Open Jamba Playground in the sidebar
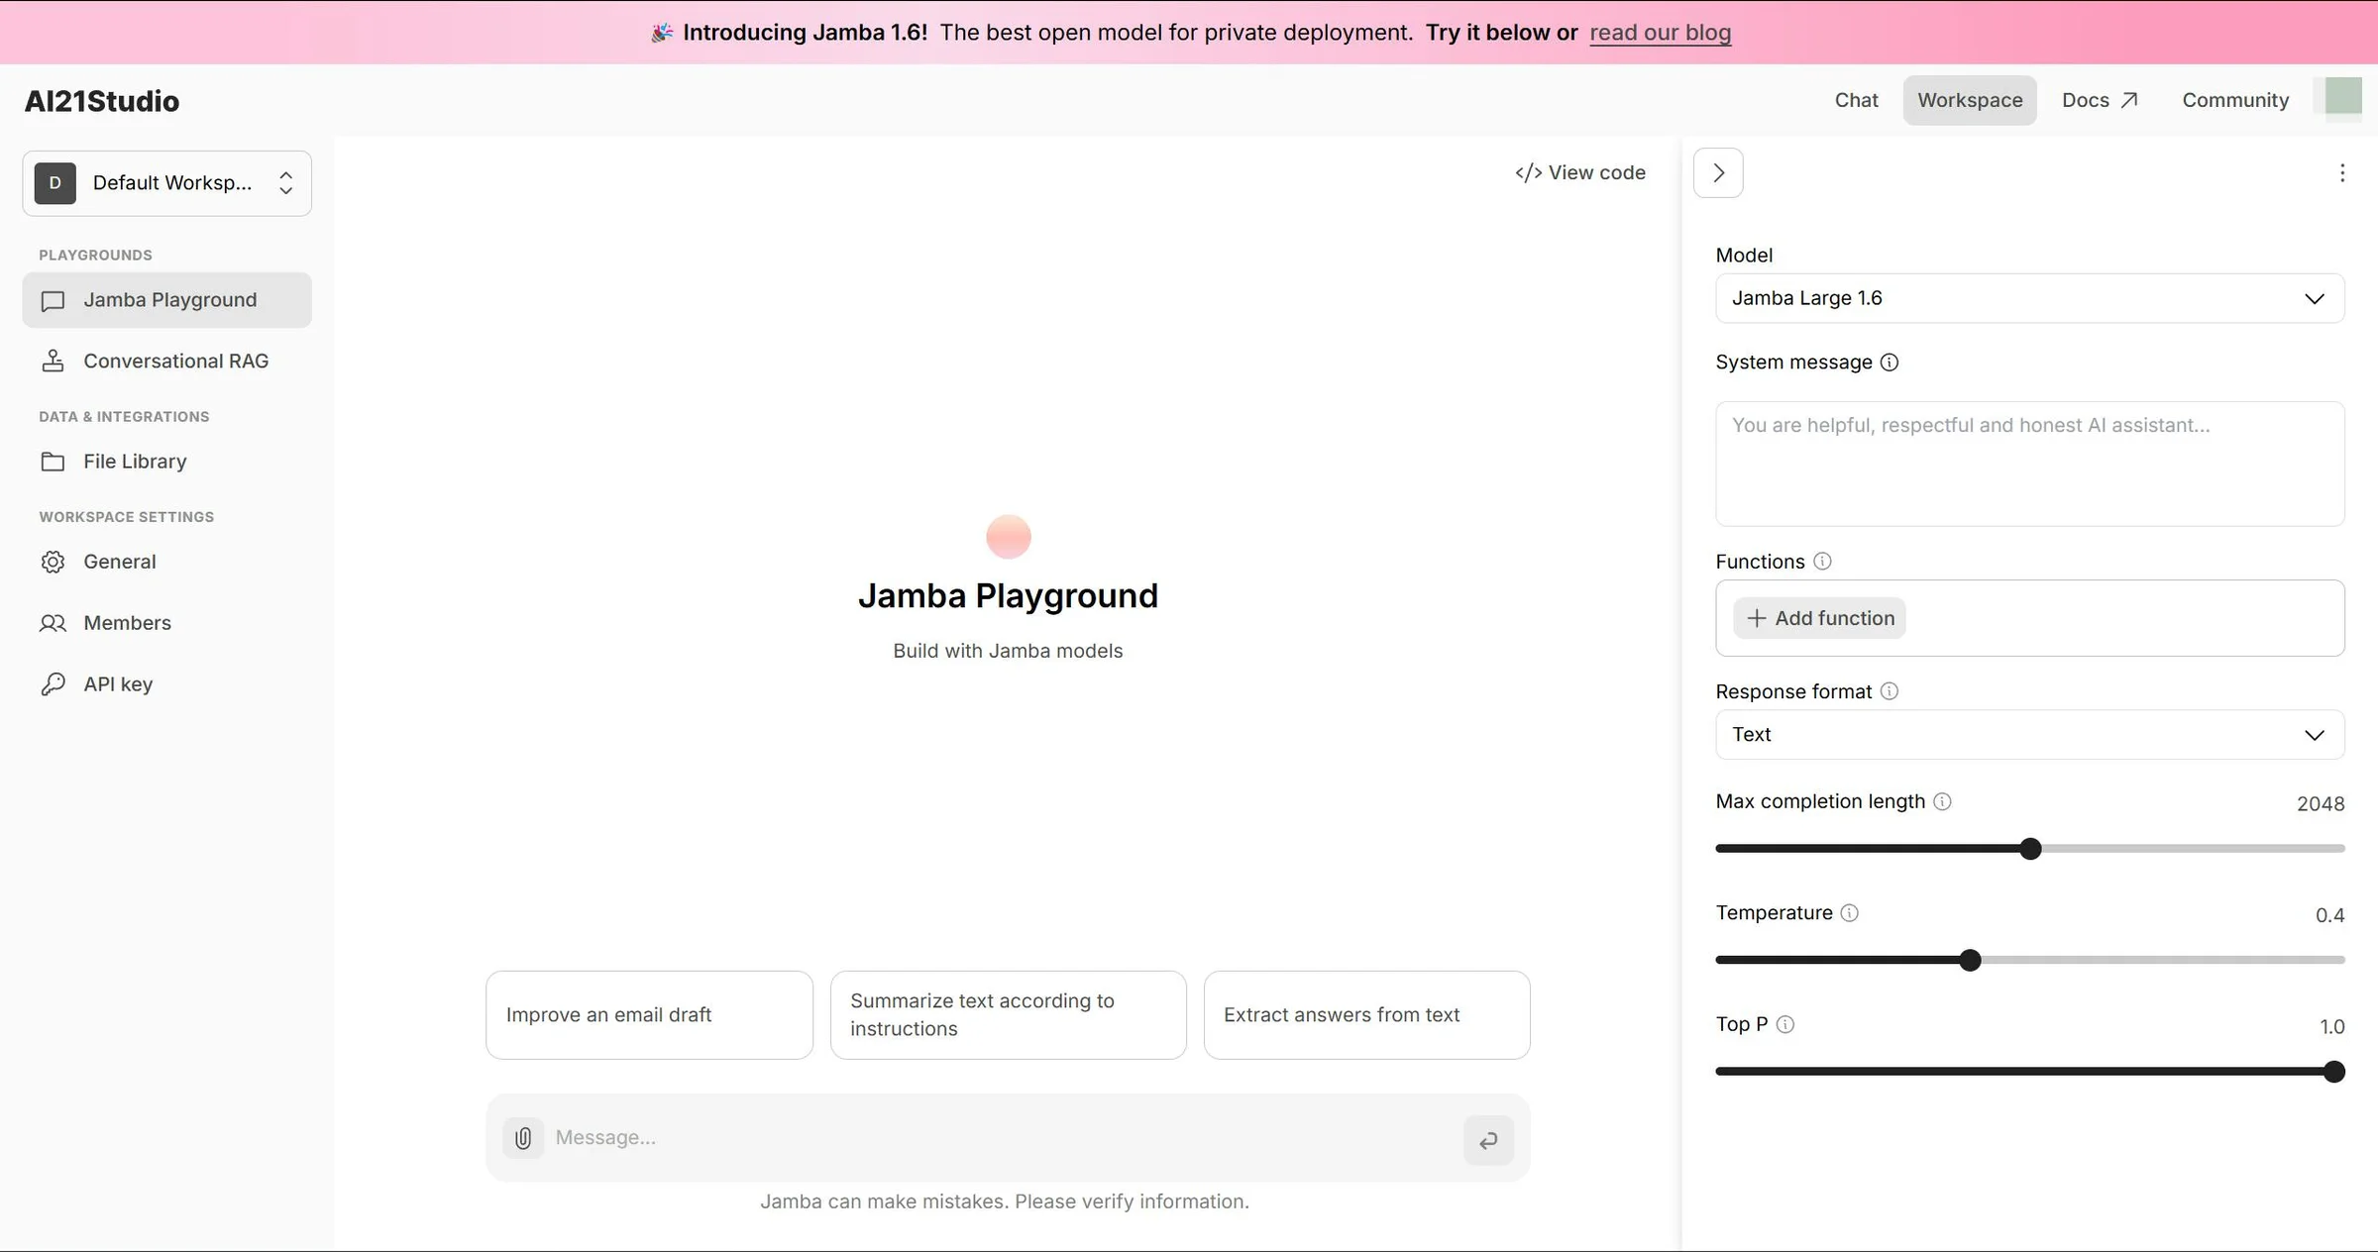The width and height of the screenshot is (2378, 1252). (x=167, y=300)
